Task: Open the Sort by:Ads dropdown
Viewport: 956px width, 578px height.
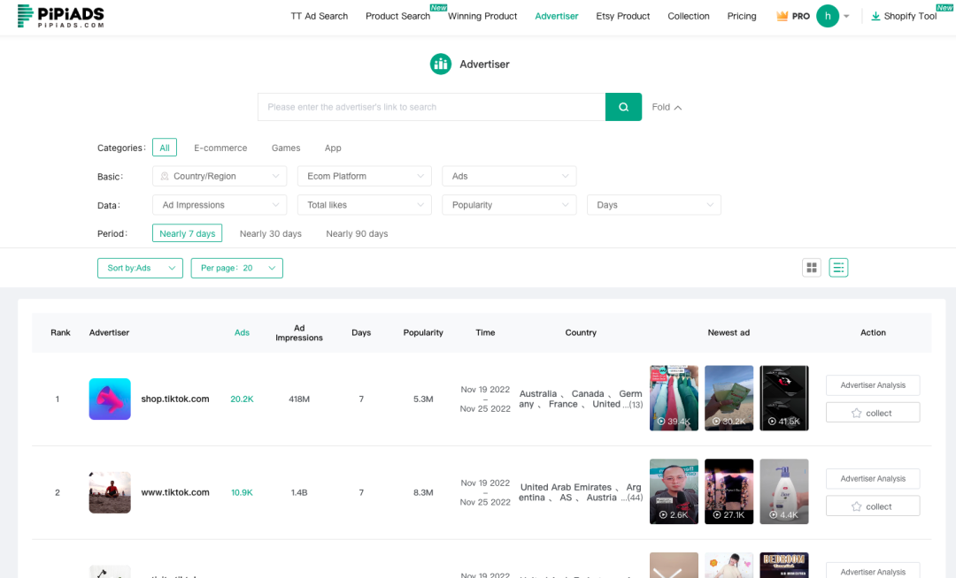Action: (140, 267)
